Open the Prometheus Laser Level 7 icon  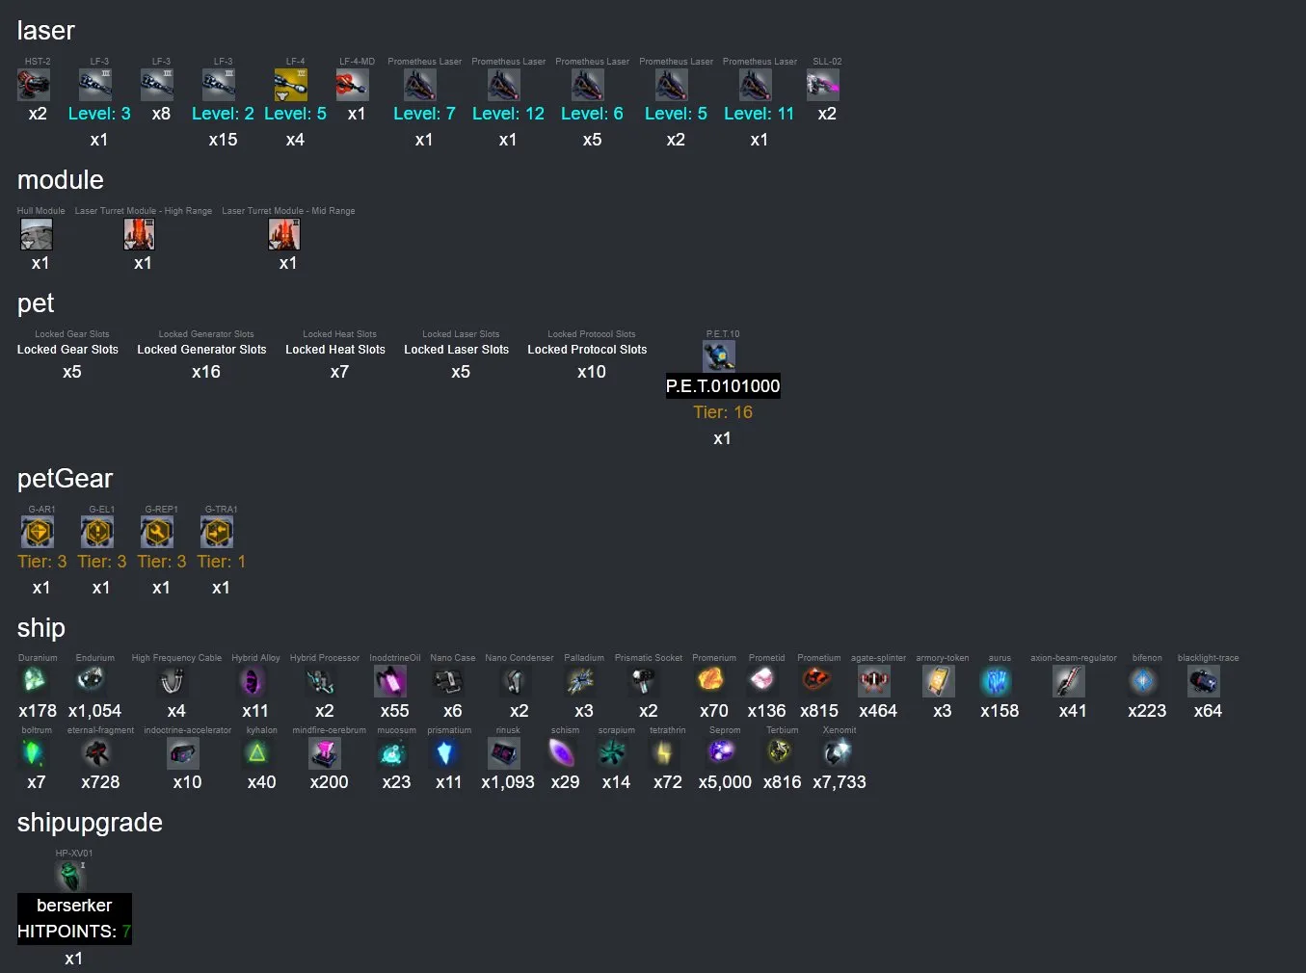coord(420,85)
